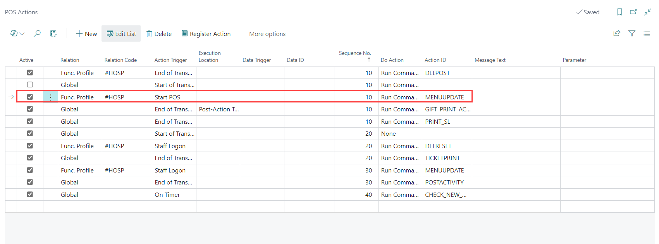Click the share icon in toolbar
659x244 pixels.
(617, 34)
